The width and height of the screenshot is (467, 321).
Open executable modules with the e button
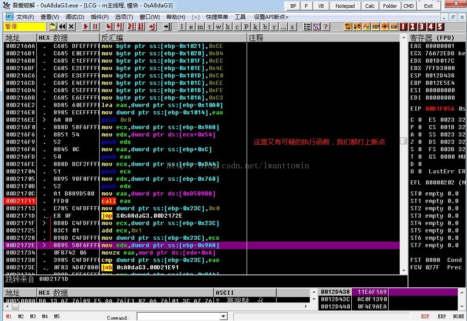coord(191,27)
